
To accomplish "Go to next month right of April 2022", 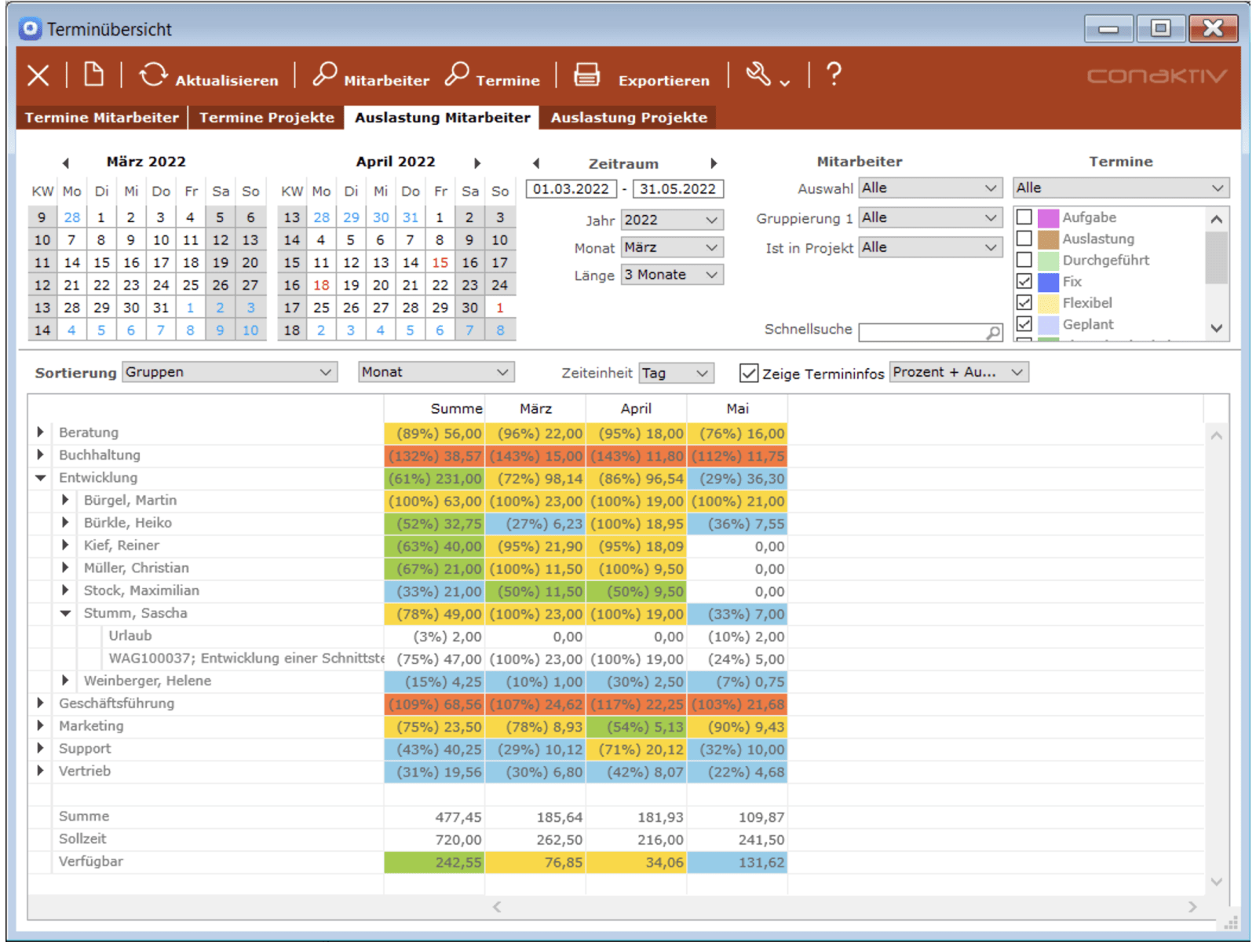I will pos(476,162).
